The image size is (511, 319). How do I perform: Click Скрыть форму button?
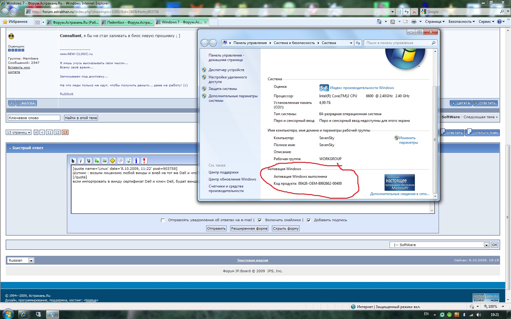pos(286,228)
